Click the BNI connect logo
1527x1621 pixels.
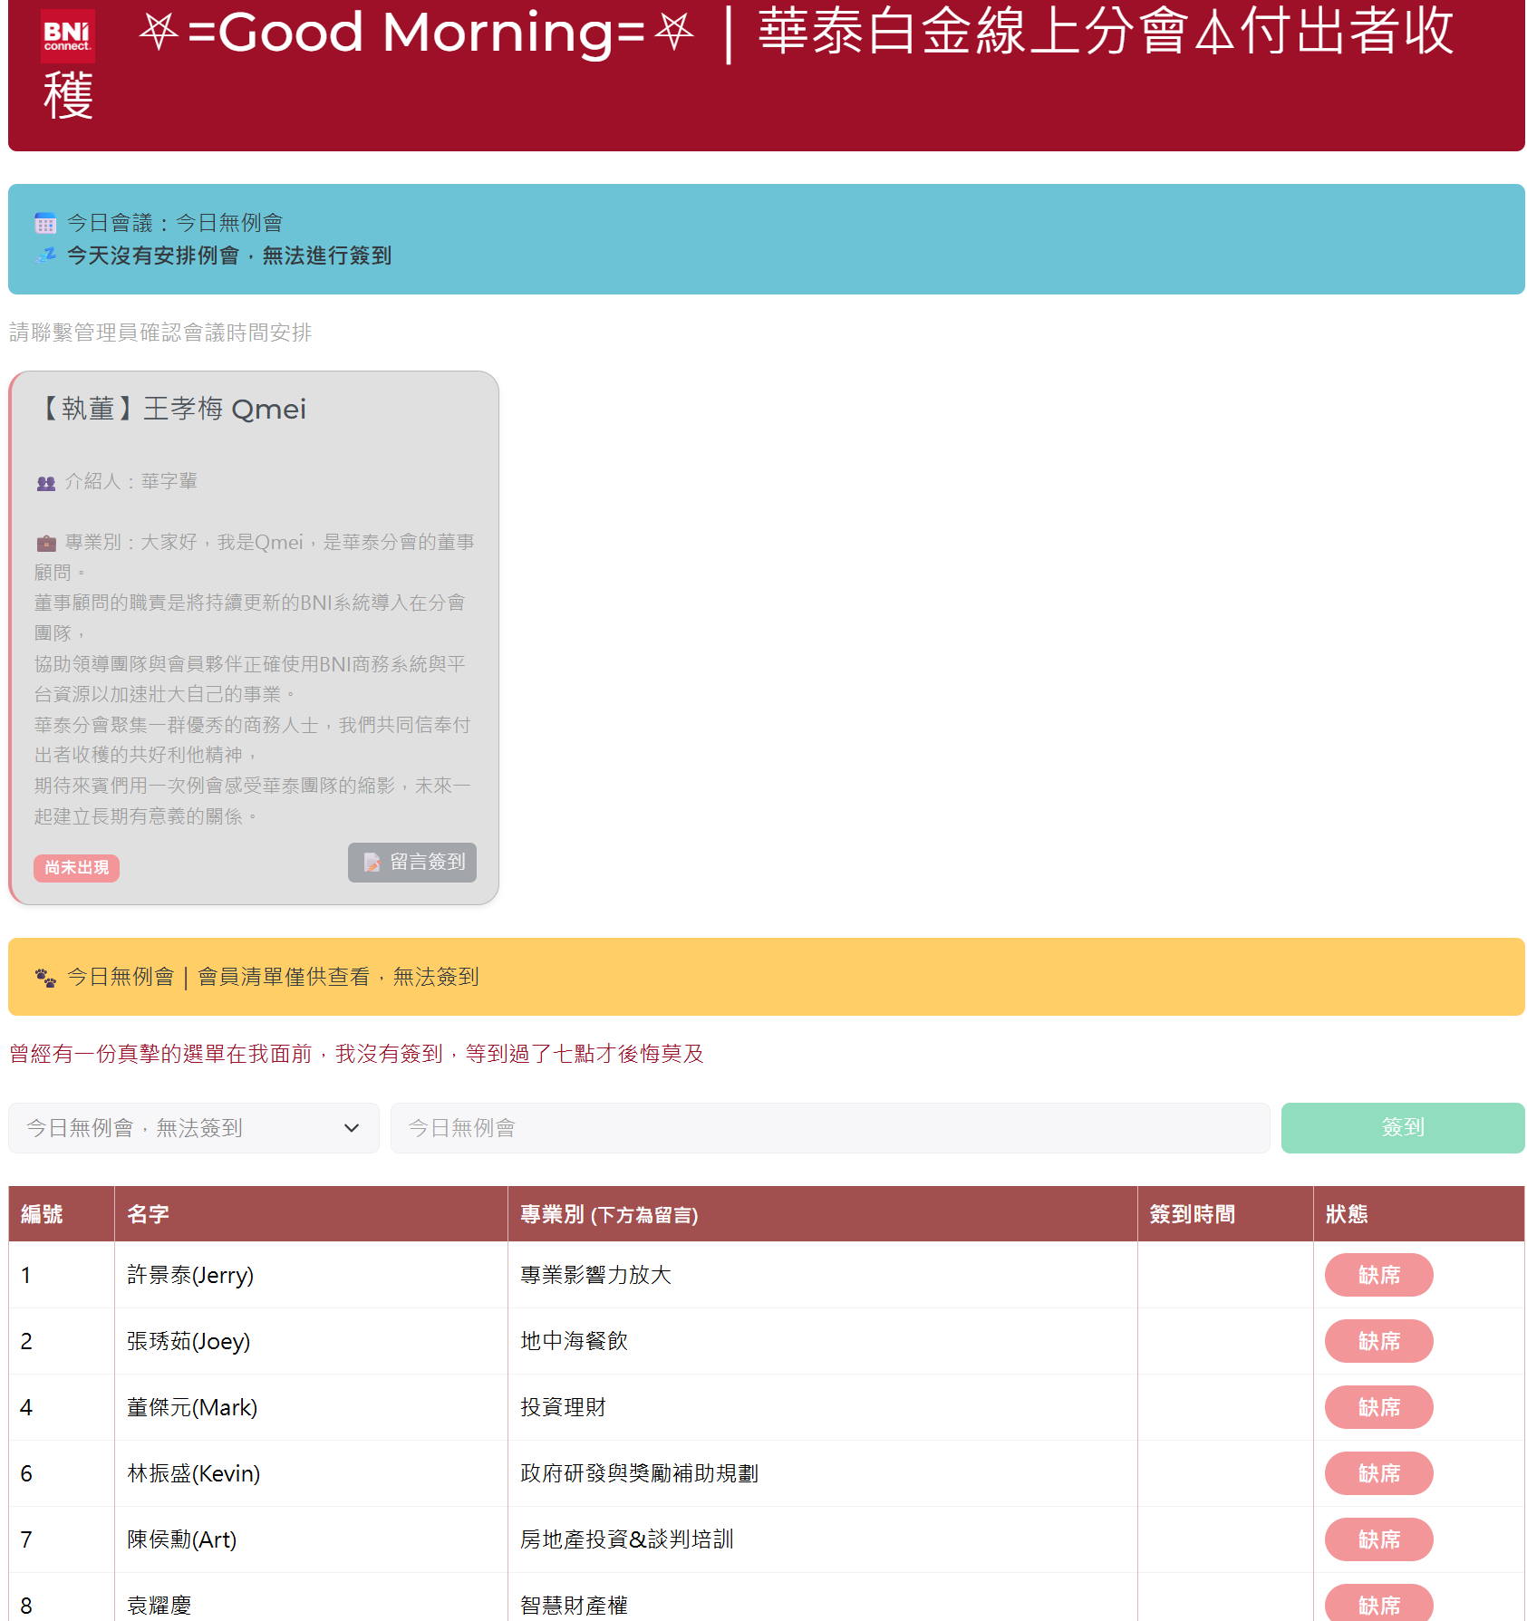pyautogui.click(x=67, y=35)
